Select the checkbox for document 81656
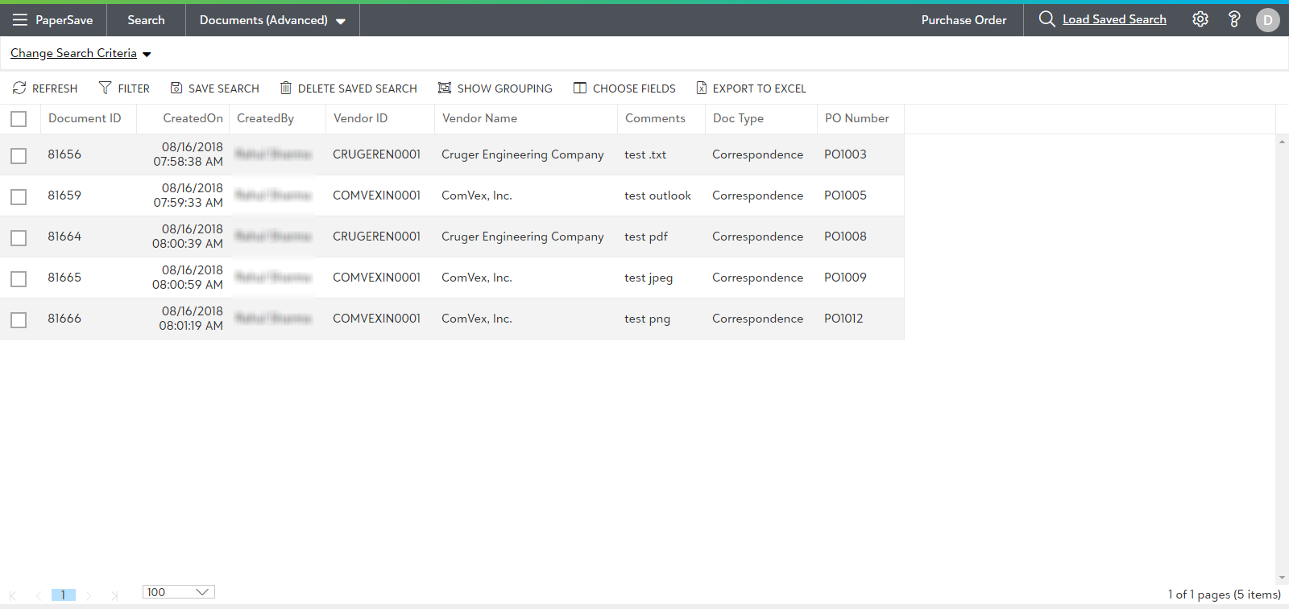 pos(19,155)
